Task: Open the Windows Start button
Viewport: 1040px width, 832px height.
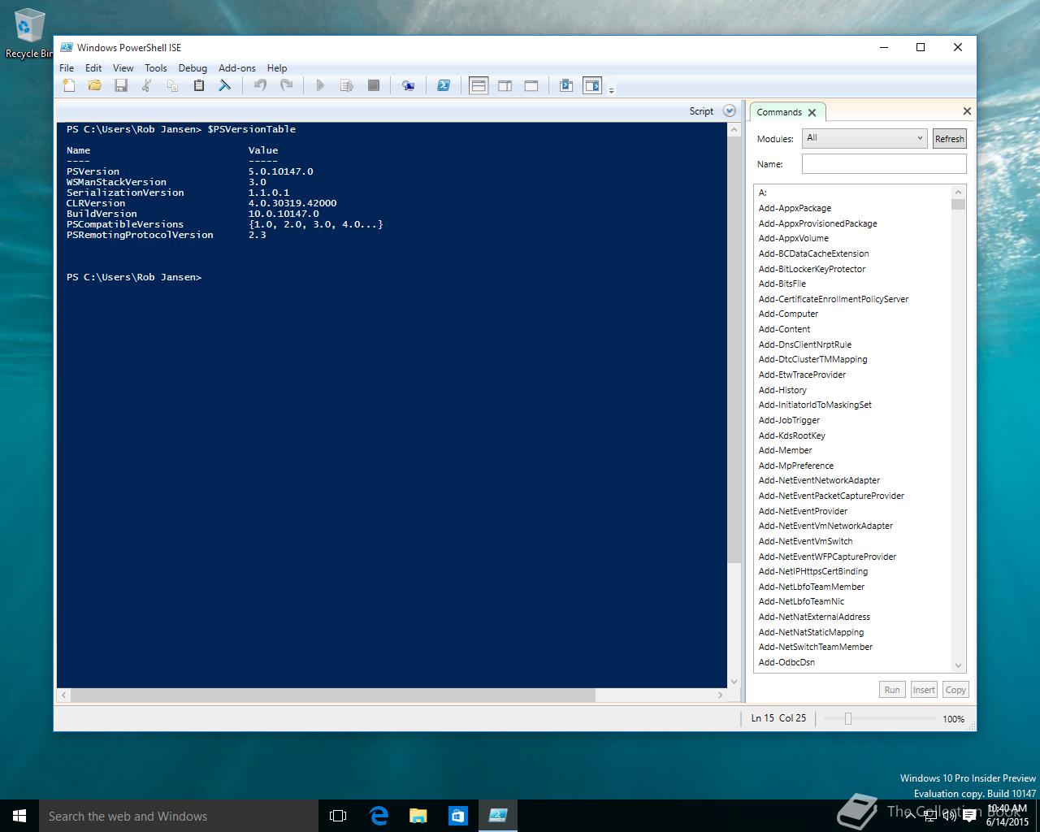Action: 19,816
